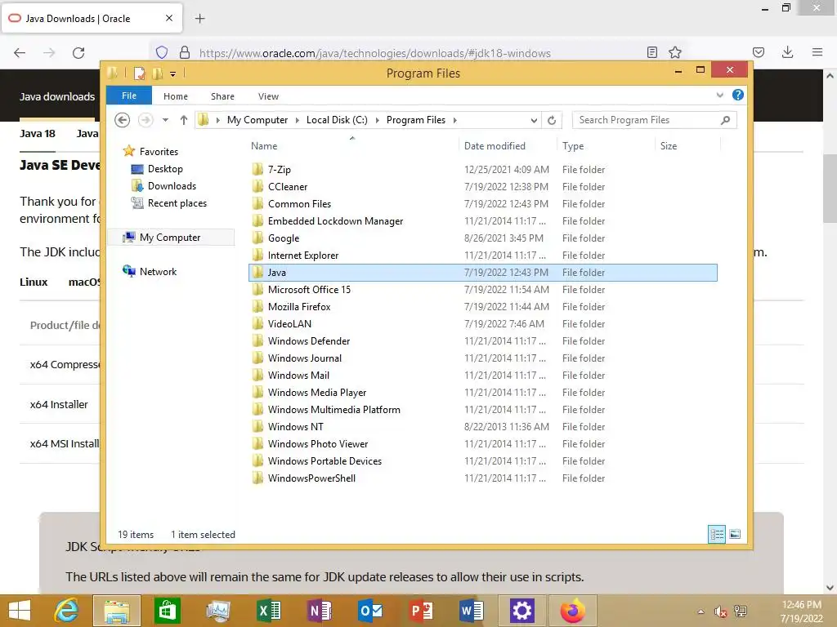
Task: Click New folder icon in quick access toolbar
Action: pyautogui.click(x=158, y=73)
